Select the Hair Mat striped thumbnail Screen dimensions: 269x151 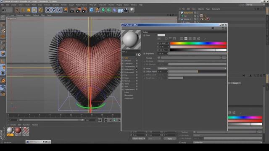pyautogui.click(x=26, y=131)
